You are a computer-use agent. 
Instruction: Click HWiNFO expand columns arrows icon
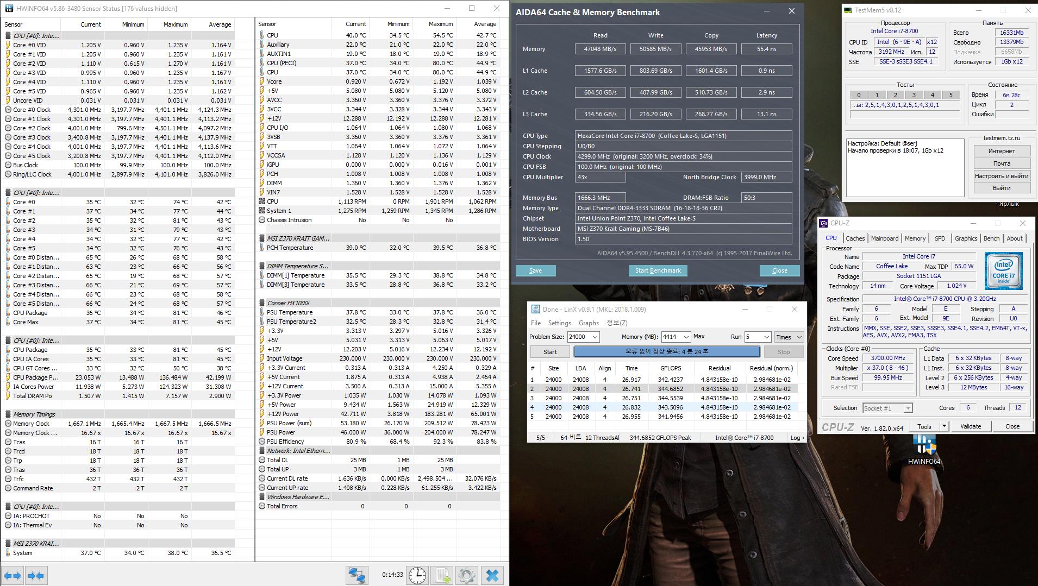(x=12, y=576)
